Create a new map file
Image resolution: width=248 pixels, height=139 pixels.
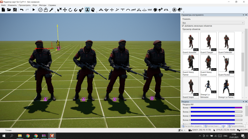coord(3,10)
